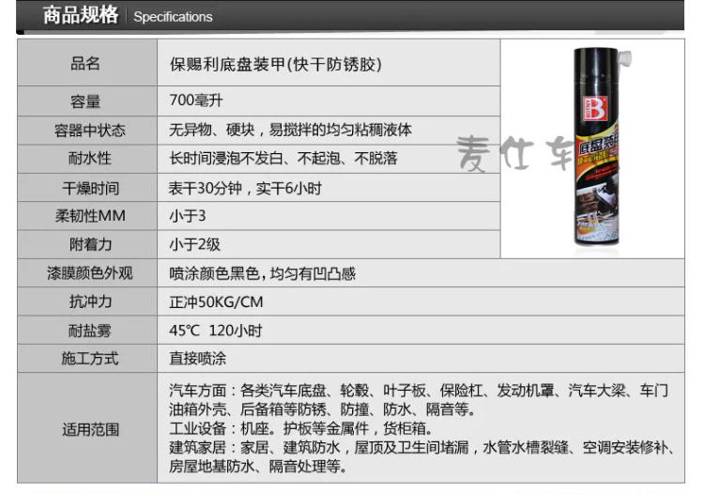The image size is (704, 494).
Task: Select the 漆膜颜色外观 label
Action: tap(90, 273)
